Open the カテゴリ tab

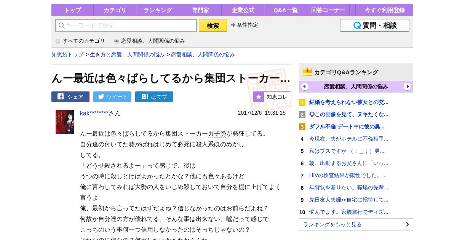115,10
